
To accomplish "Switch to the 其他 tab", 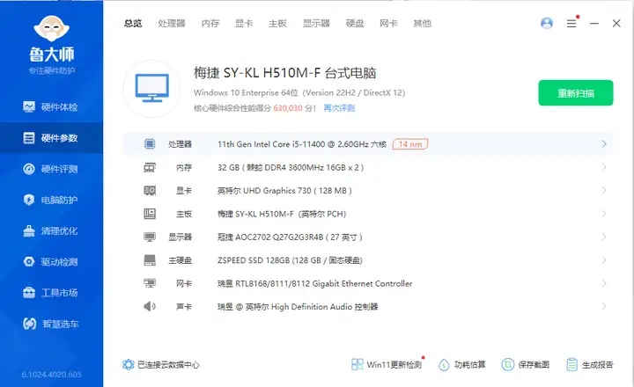I will [422, 24].
